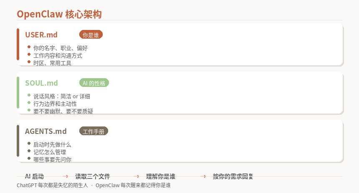This screenshot has width=359, height=193.
Task: Click the bullet beside 启动时先做什么
Action: pyautogui.click(x=29, y=144)
